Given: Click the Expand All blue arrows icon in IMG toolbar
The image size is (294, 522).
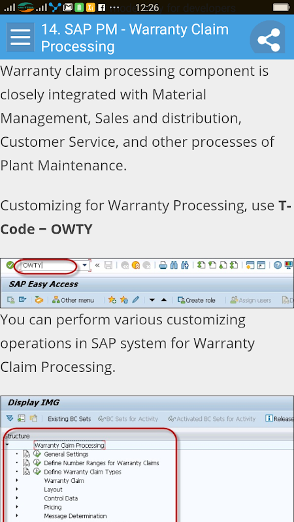Looking at the screenshot, I should (10, 418).
